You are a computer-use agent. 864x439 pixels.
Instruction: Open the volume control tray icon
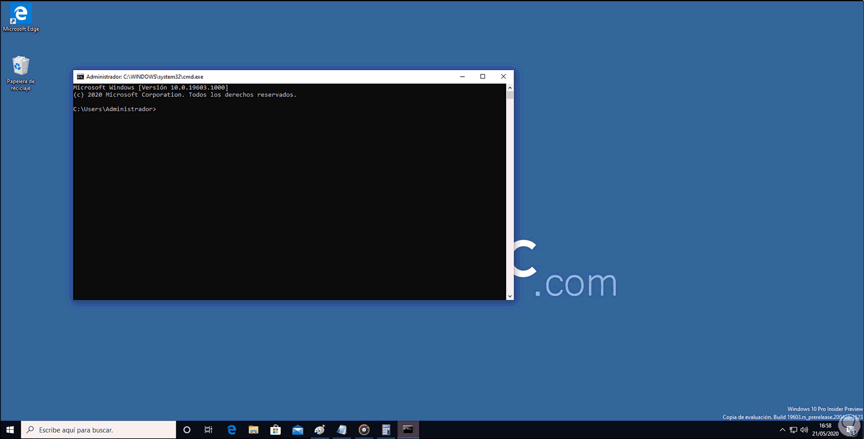tap(804, 430)
